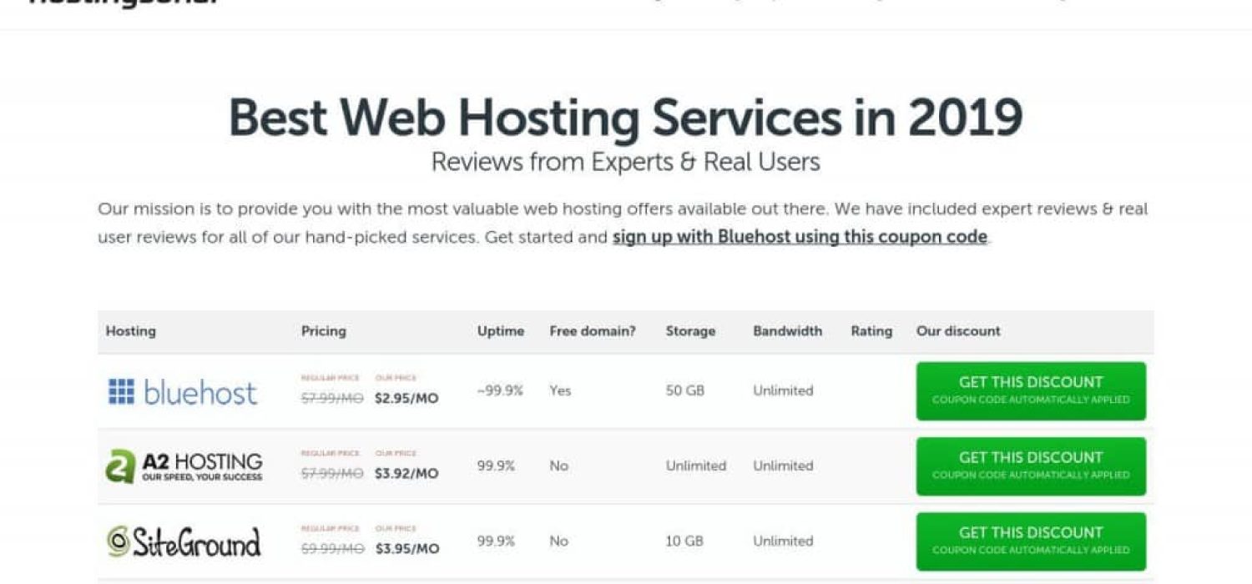The image size is (1252, 584).
Task: Click SiteGround's crossed-out $9.99/MO regular price
Action: pyautogui.click(x=332, y=549)
